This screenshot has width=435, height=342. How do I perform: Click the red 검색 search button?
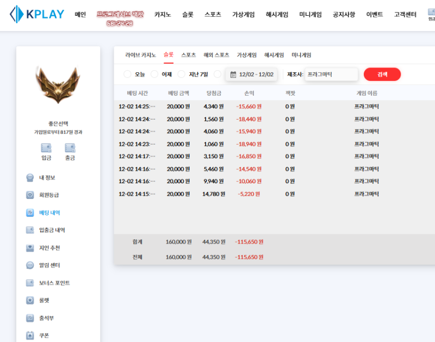[382, 73]
